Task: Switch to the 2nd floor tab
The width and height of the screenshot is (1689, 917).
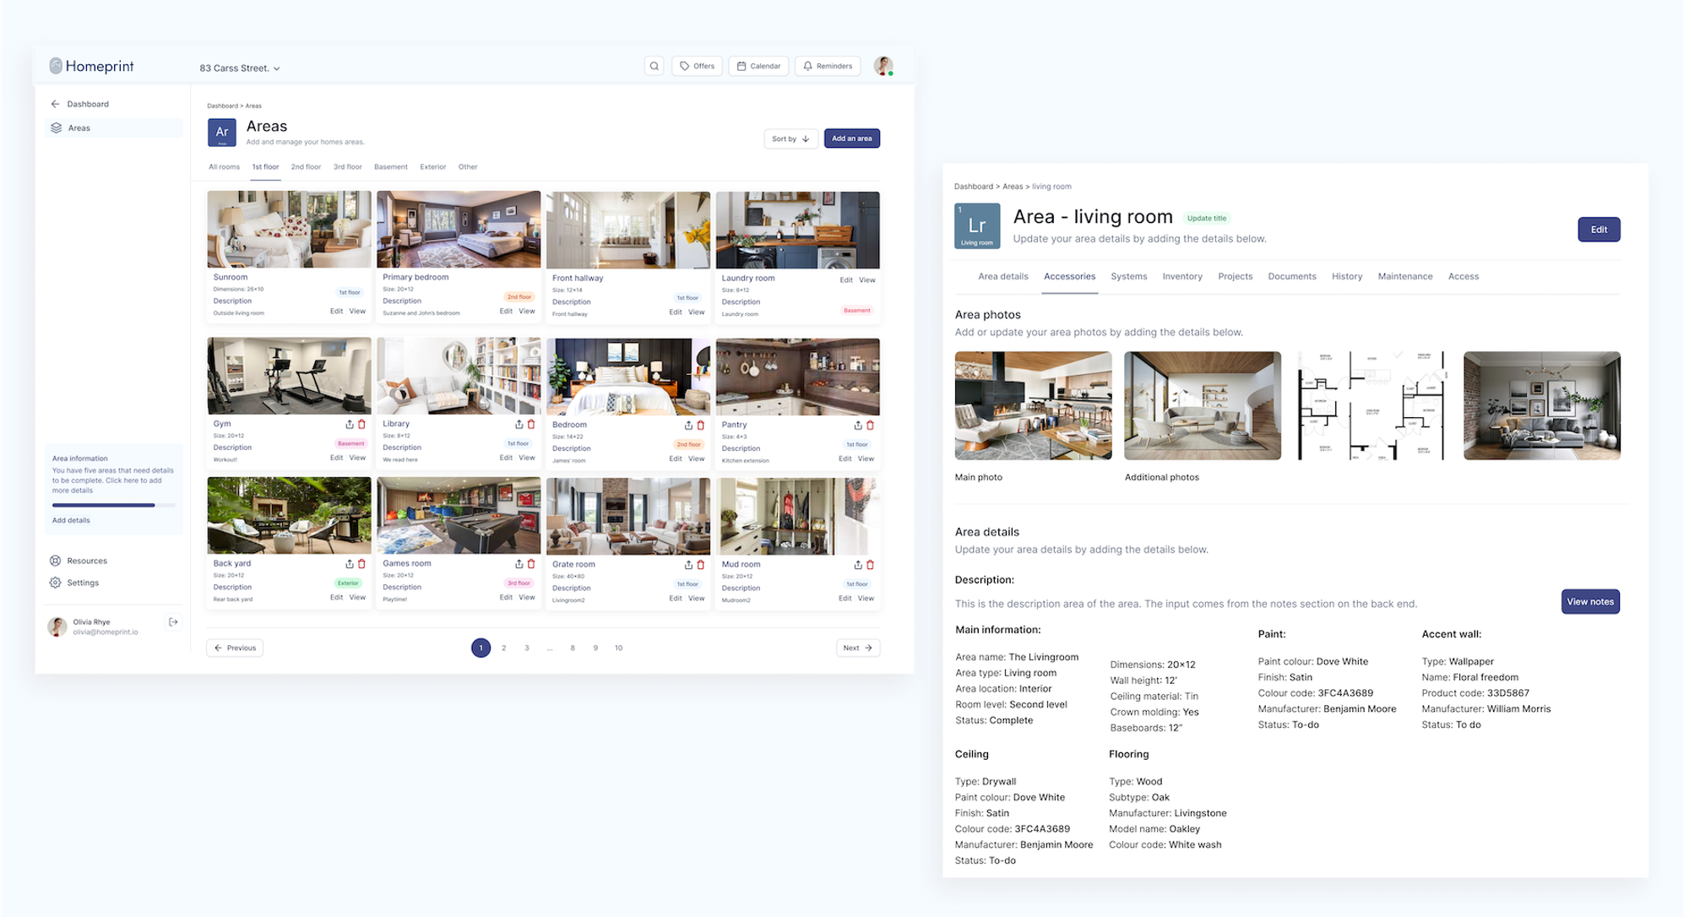Action: click(306, 167)
